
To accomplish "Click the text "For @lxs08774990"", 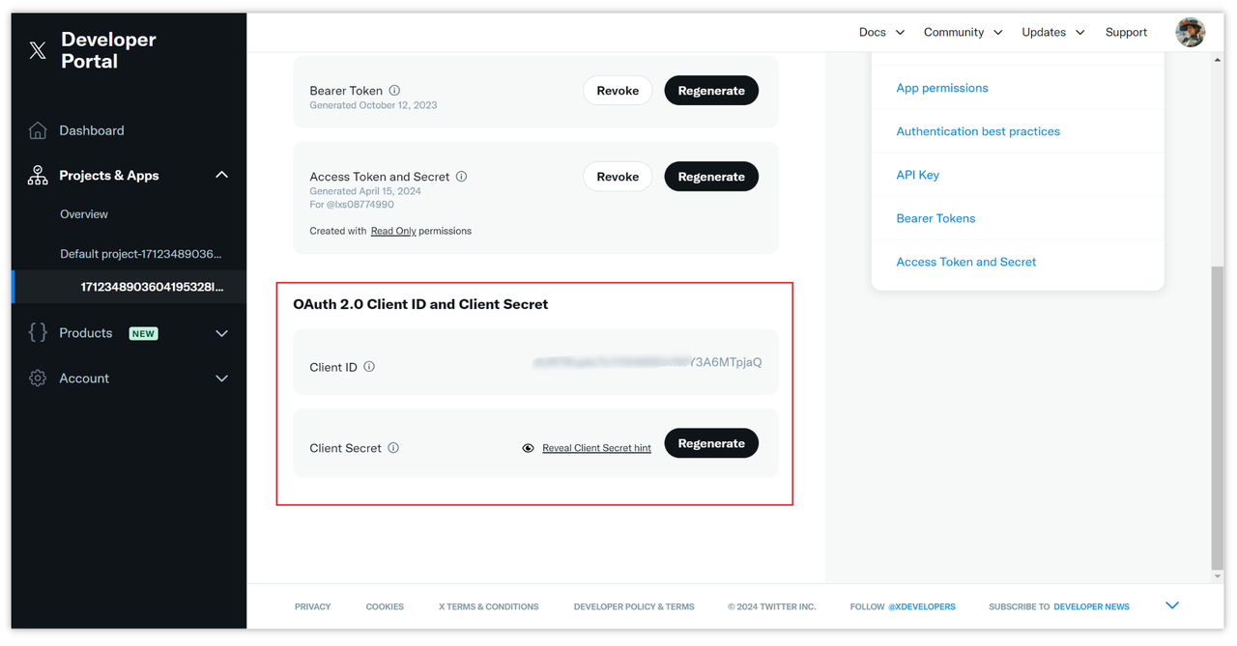I will (352, 205).
